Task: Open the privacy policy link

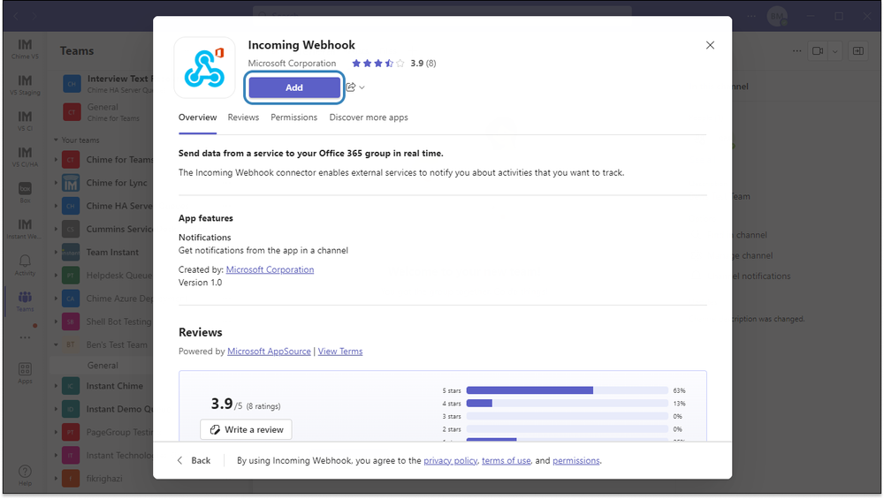Action: [x=451, y=460]
